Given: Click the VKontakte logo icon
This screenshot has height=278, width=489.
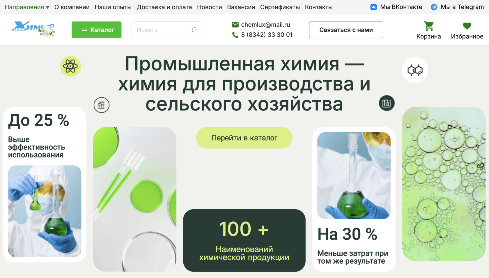Looking at the screenshot, I should pos(373,7).
